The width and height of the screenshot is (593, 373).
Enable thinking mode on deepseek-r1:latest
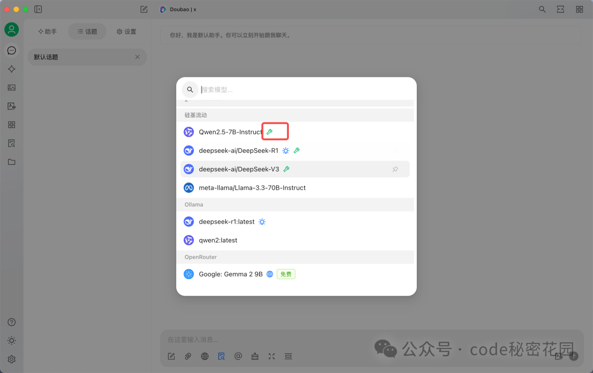tap(262, 221)
